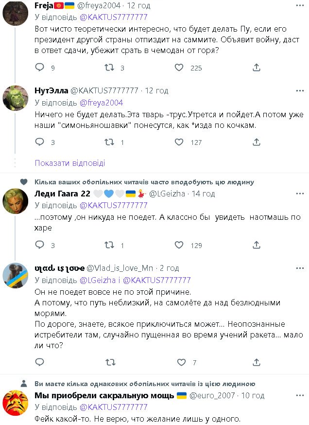Open 'Мы приобрели сакральную мощь' profile name

(104, 395)
